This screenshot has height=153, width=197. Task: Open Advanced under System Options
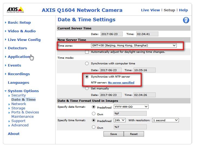[x=20, y=125]
